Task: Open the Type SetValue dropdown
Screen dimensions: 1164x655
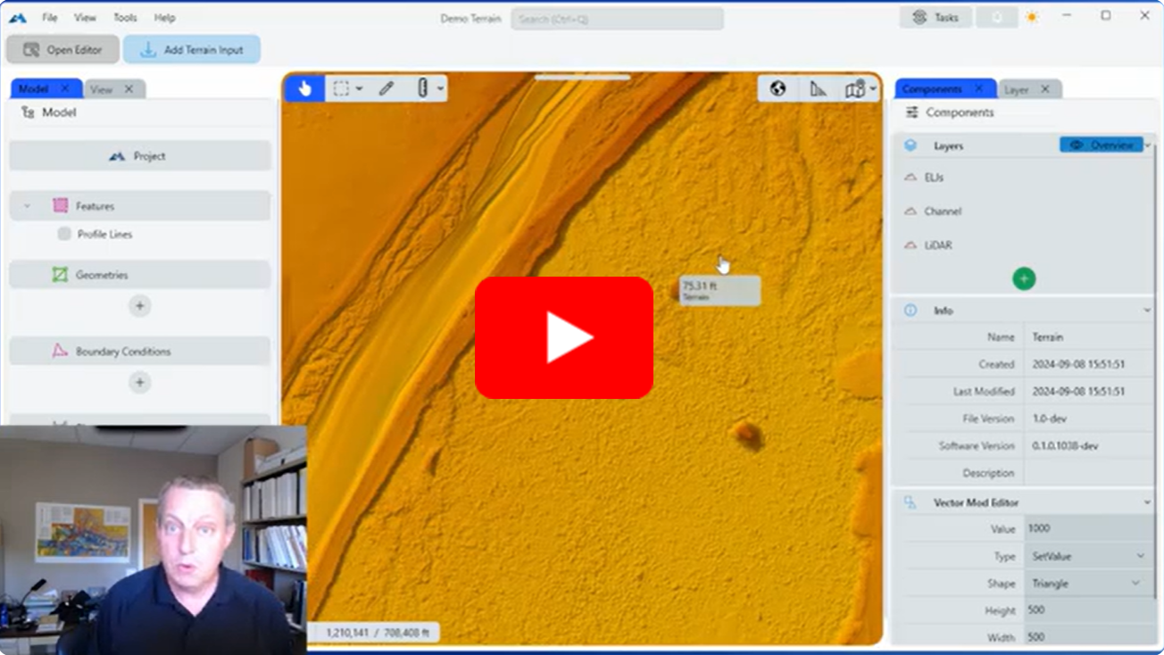Action: click(x=1088, y=556)
